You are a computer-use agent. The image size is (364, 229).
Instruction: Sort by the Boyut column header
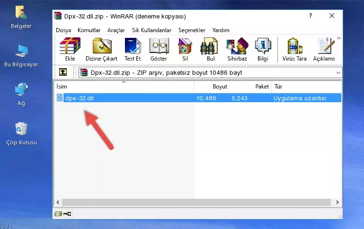coord(212,87)
